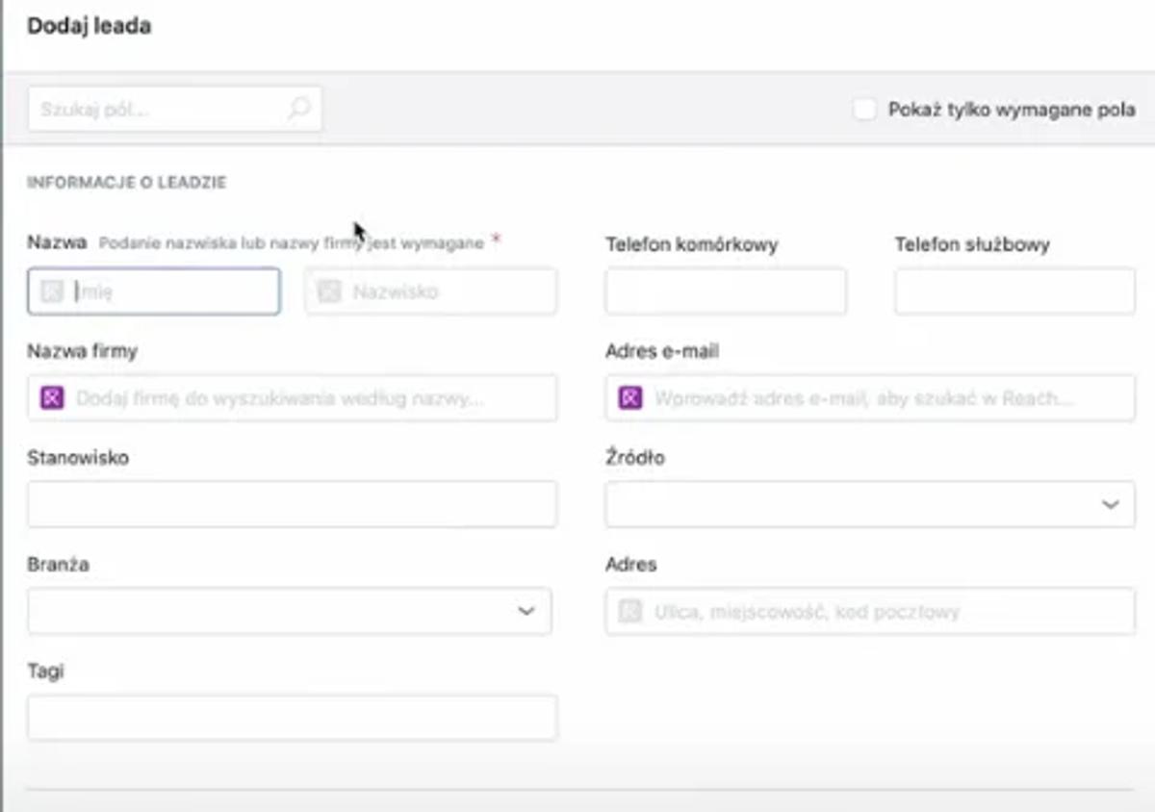Open the Branża dropdown
This screenshot has width=1155, height=812.
tap(290, 611)
